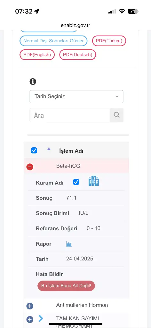Download the PDF(English) report
Screen dimensions: 151x328
click(x=37, y=55)
